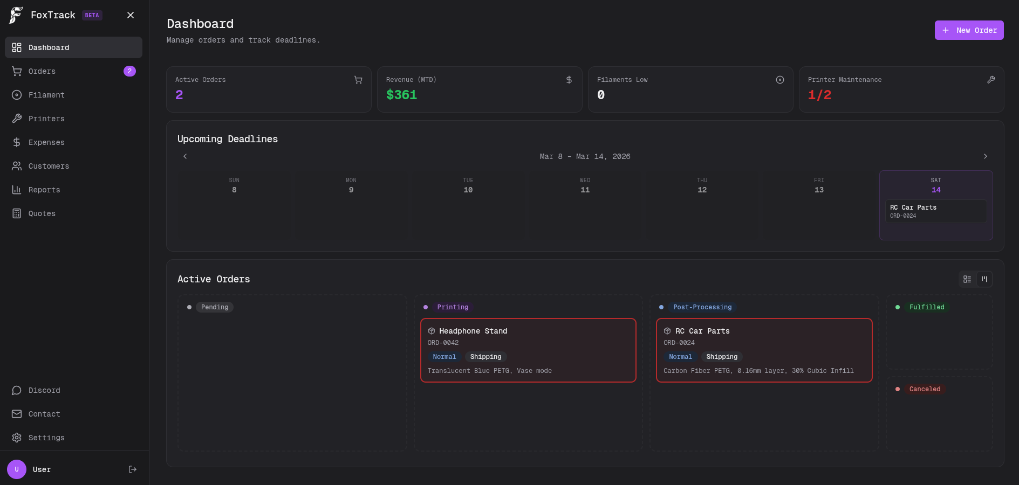Click the Printer Maintenance 1/2 progress indicator
1019x485 pixels.
819,94
